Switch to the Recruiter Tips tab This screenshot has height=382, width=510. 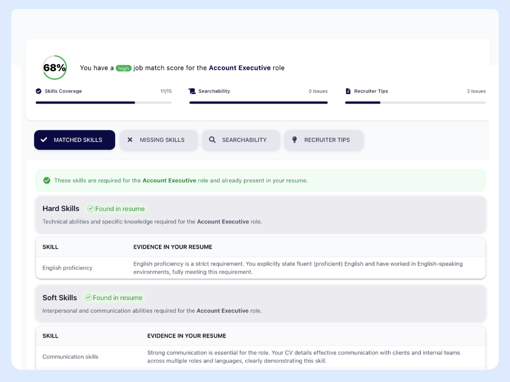pos(324,140)
